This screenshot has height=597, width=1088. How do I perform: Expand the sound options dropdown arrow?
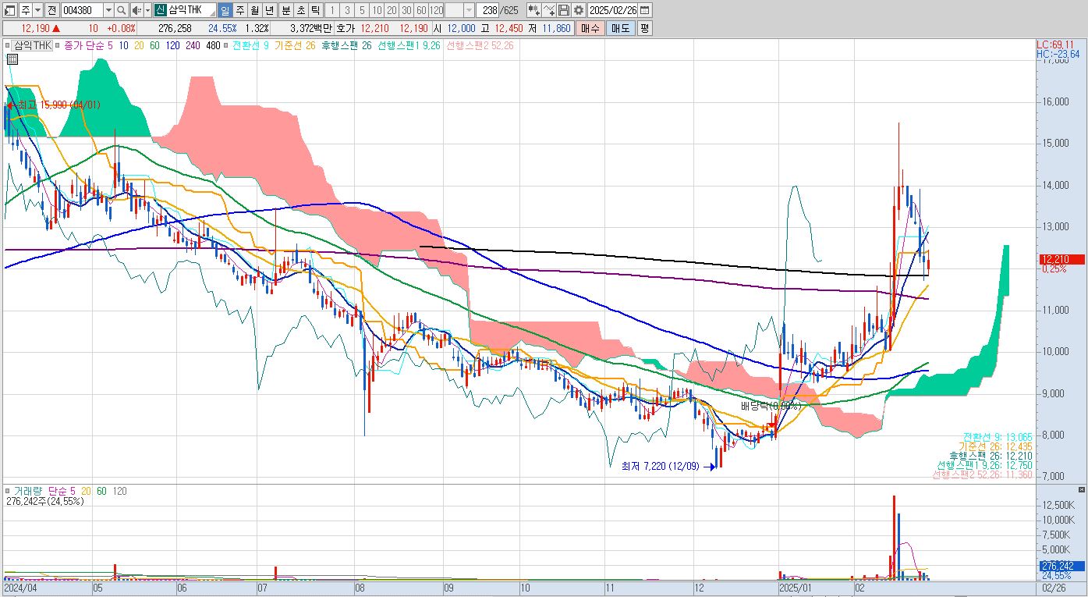coord(147,10)
